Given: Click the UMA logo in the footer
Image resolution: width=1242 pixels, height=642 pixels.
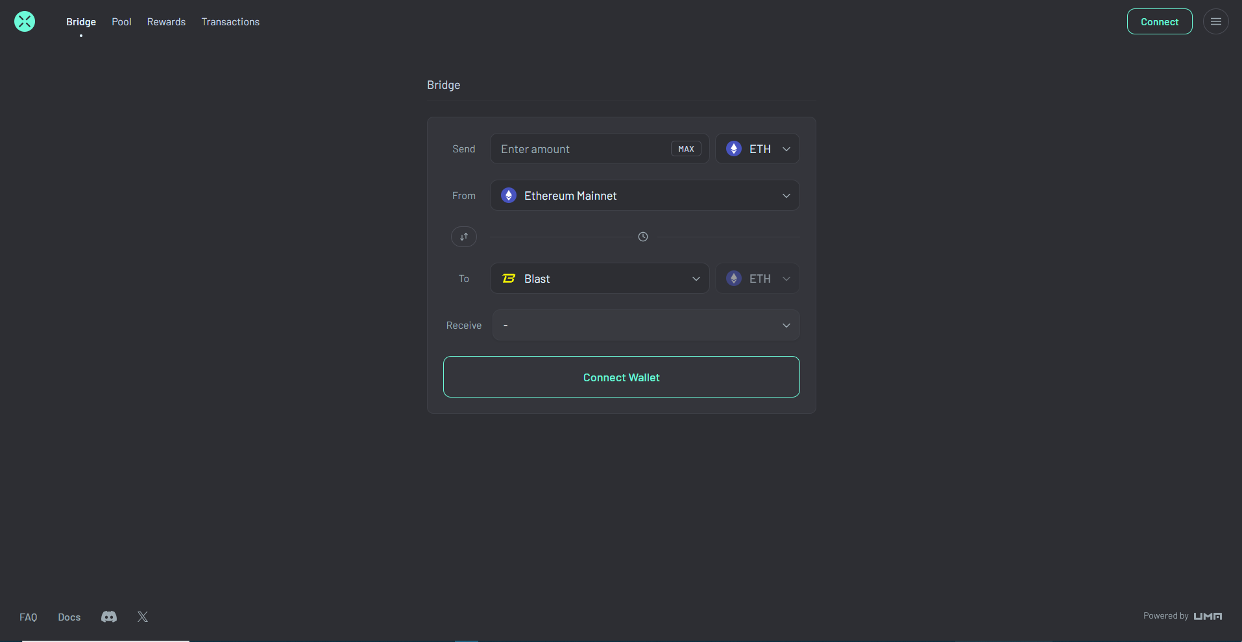Looking at the screenshot, I should click(1208, 616).
